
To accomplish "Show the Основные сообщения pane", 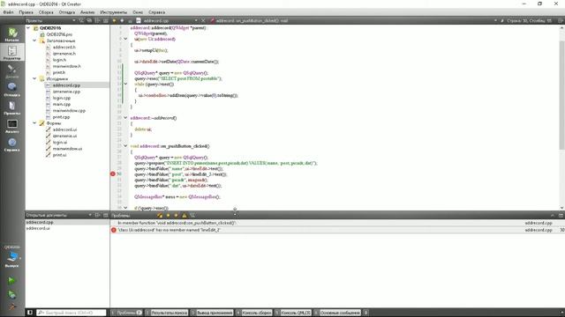I will click(337, 313).
